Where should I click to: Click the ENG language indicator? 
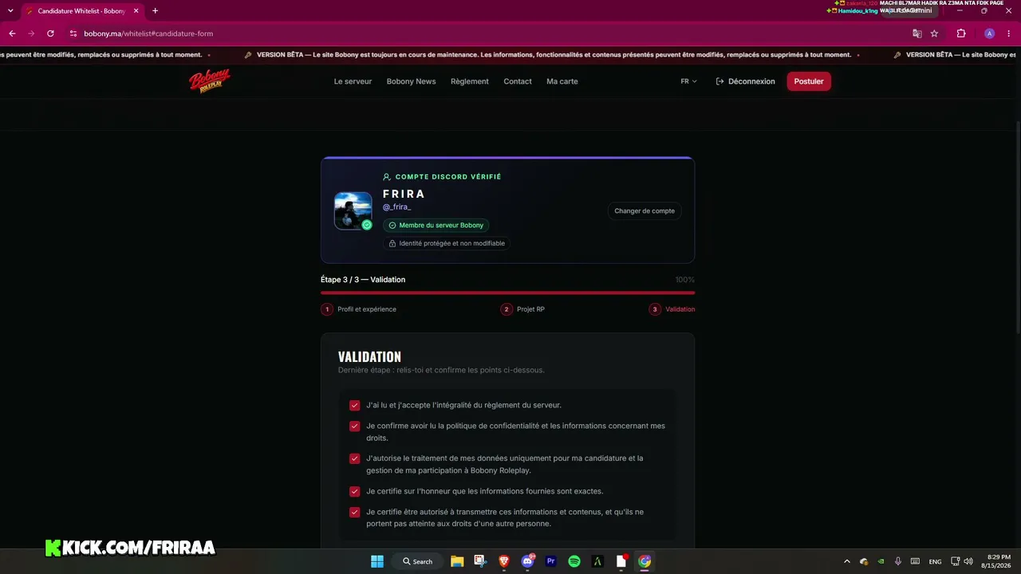[x=936, y=561]
